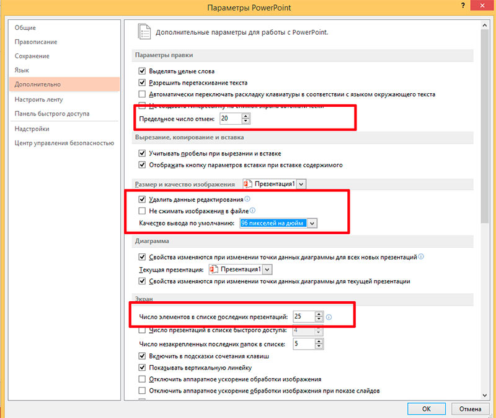
Task: Go to Надстройки category
Action: [32, 129]
